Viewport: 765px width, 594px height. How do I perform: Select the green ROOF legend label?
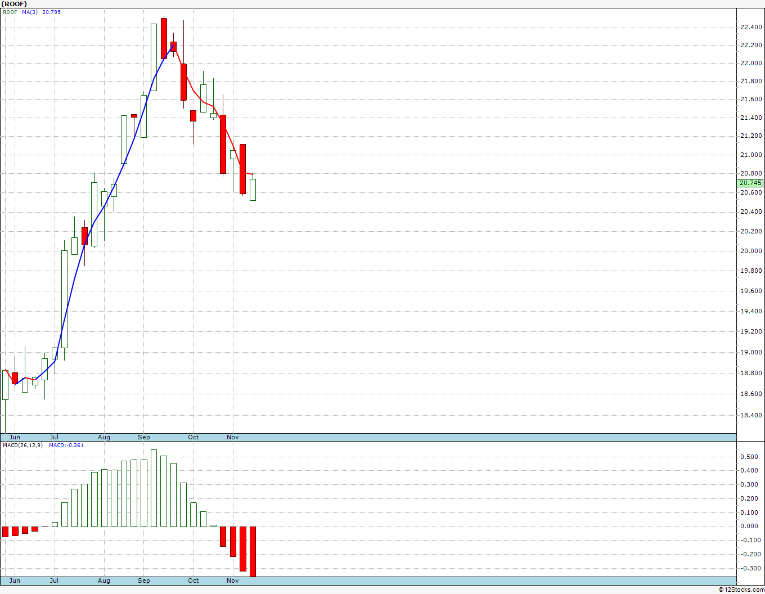click(x=10, y=12)
